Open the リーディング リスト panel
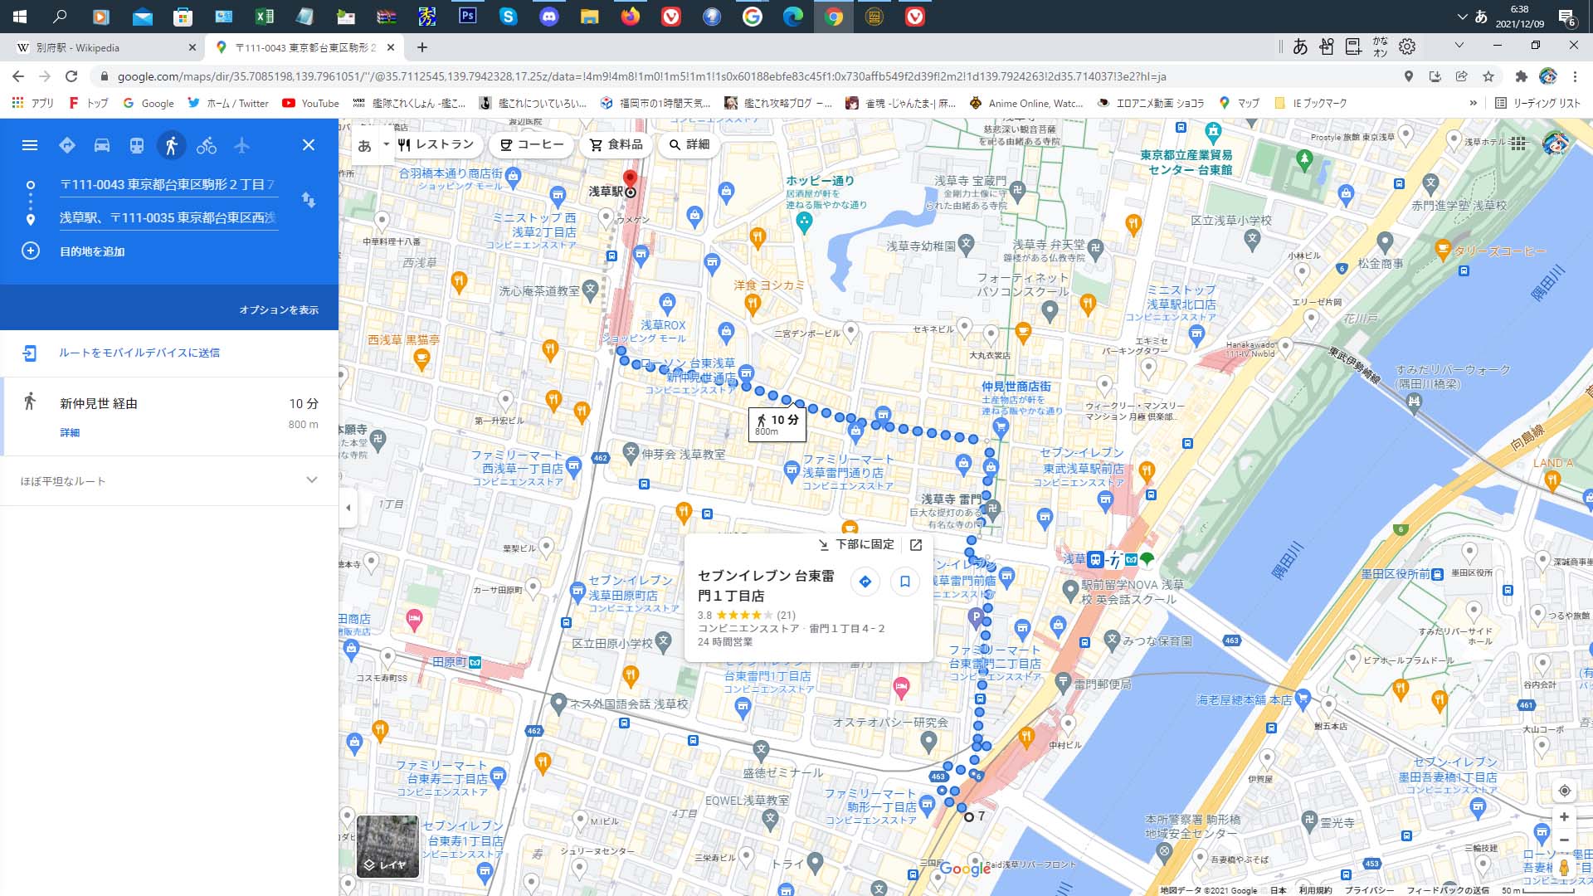This screenshot has width=1593, height=896. coord(1537,103)
